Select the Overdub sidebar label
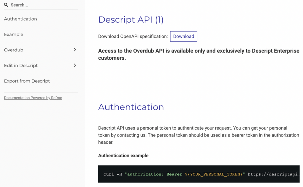This screenshot has width=303, height=187. point(14,50)
